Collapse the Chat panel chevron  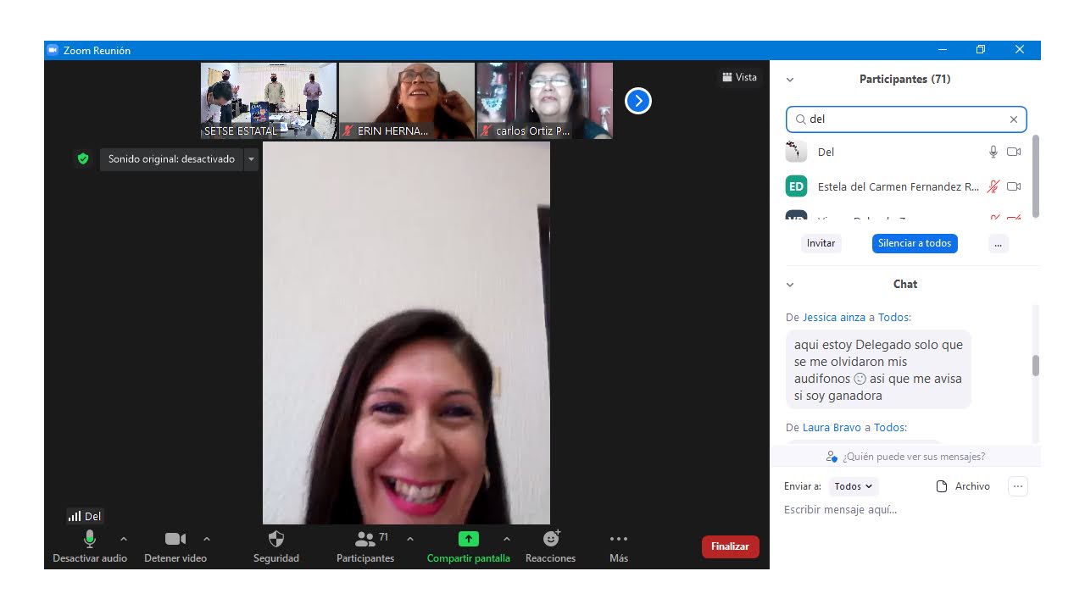tap(790, 285)
